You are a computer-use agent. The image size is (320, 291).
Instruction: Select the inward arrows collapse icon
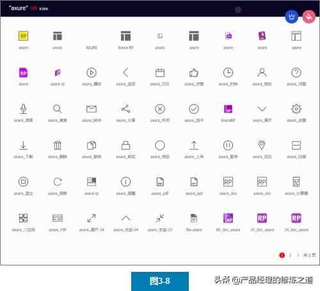pyautogui.click(x=160, y=218)
